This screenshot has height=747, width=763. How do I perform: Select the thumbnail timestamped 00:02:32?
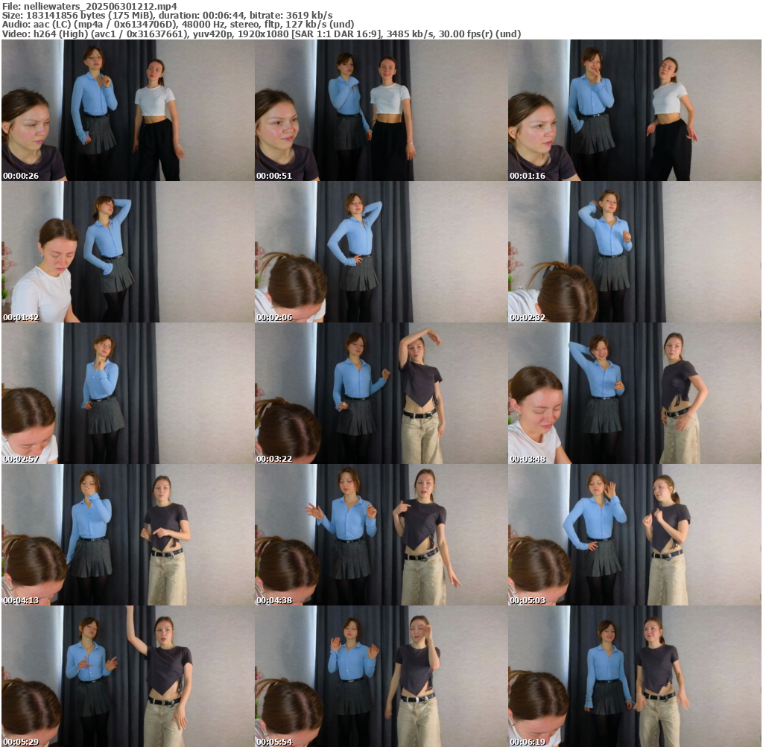[635, 252]
